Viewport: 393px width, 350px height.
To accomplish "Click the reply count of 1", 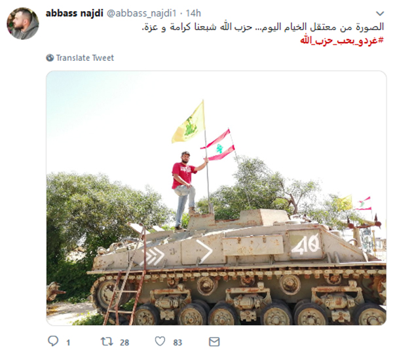I will coord(68,342).
